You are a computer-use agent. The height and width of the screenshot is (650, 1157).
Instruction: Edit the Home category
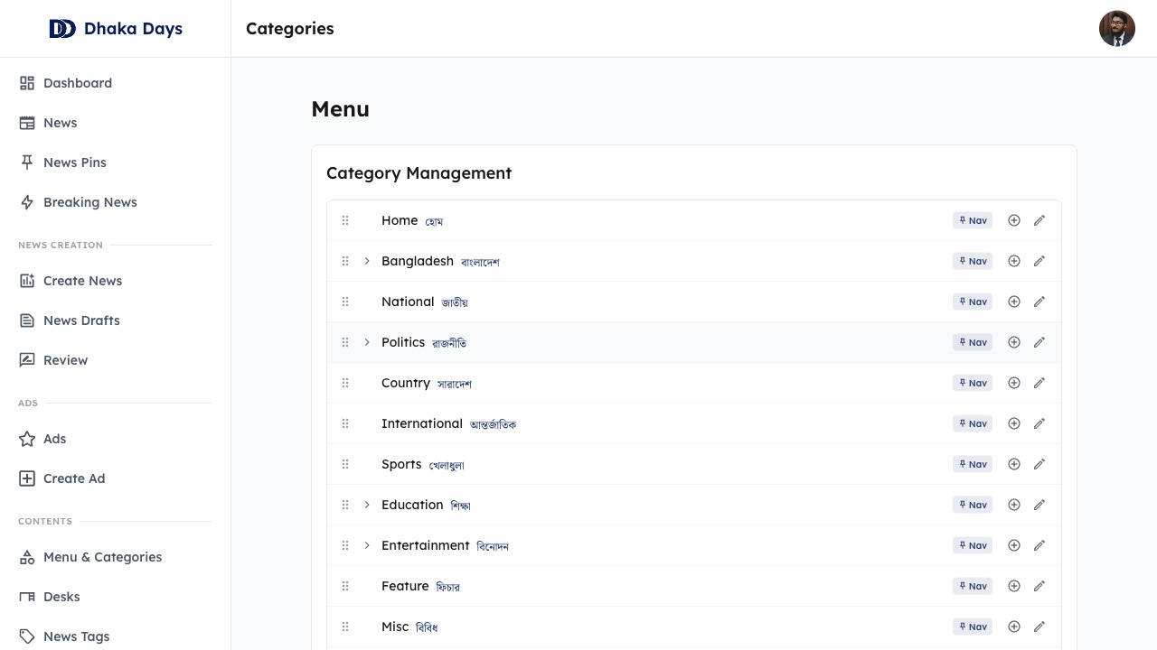1039,220
